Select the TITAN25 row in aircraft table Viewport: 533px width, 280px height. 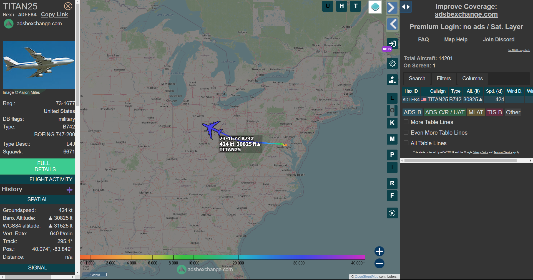[467, 99]
